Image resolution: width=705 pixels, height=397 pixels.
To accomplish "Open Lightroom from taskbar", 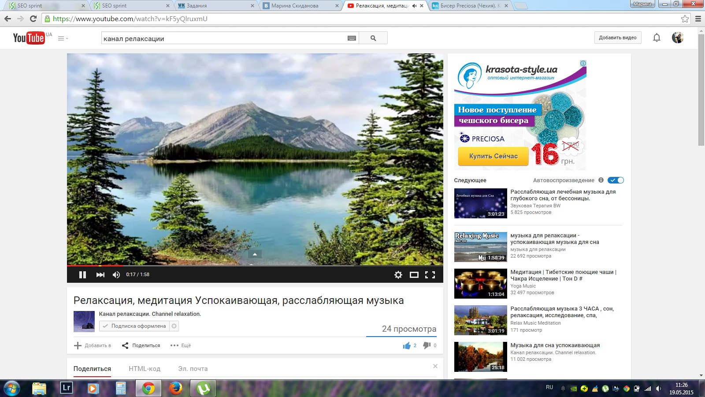I will click(x=66, y=388).
